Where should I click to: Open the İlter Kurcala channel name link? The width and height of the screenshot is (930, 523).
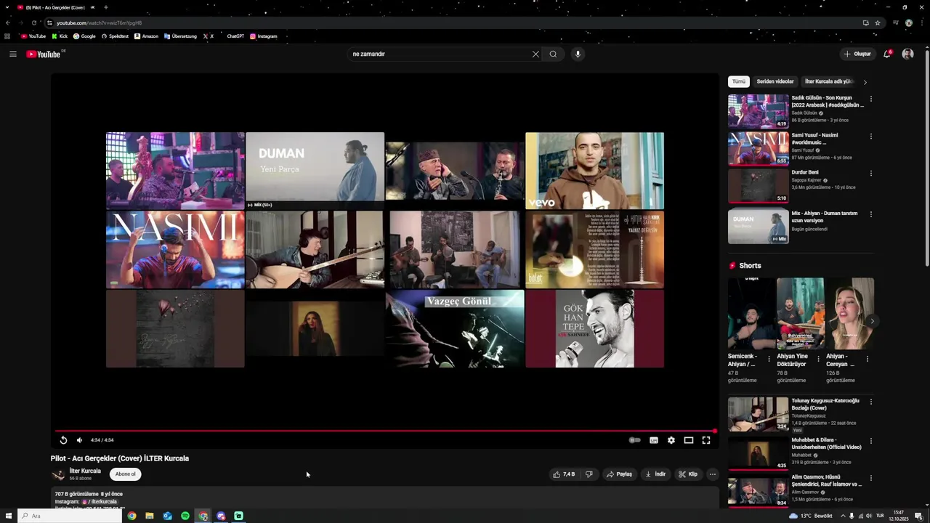tap(85, 471)
